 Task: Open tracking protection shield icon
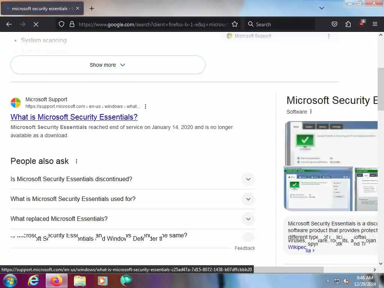[x=61, y=24]
